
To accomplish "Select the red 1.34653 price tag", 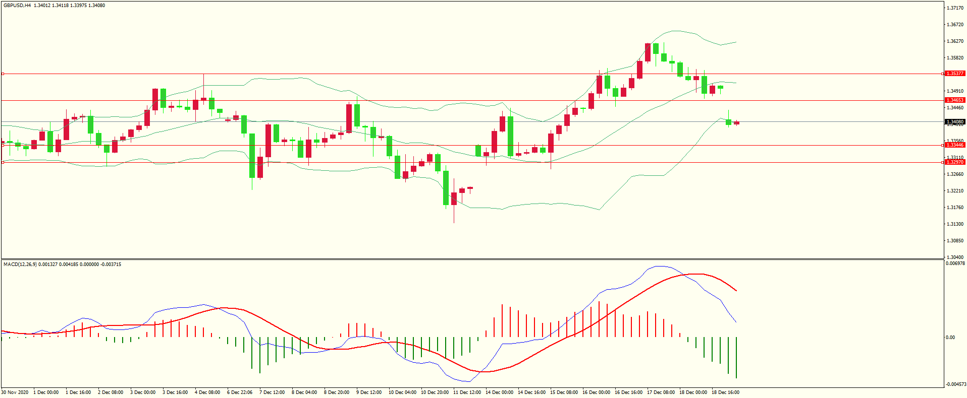I will (x=955, y=100).
